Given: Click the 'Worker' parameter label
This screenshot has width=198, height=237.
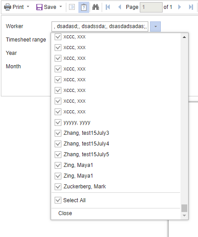Looking at the screenshot, I should pyautogui.click(x=14, y=26).
